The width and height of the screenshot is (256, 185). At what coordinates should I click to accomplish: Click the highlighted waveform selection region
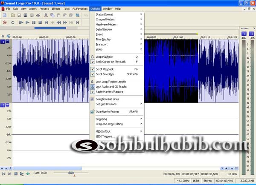[x=171, y=71]
